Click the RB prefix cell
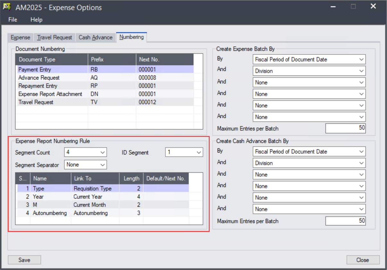The image size is (387, 270). point(112,69)
